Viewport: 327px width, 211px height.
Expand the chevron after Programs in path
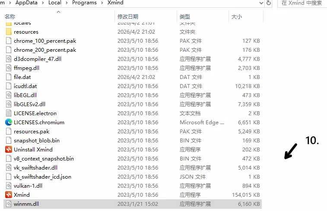102,3
